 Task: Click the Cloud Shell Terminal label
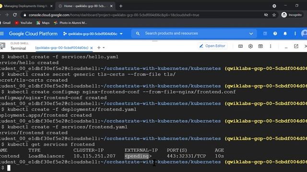[x=18, y=48]
